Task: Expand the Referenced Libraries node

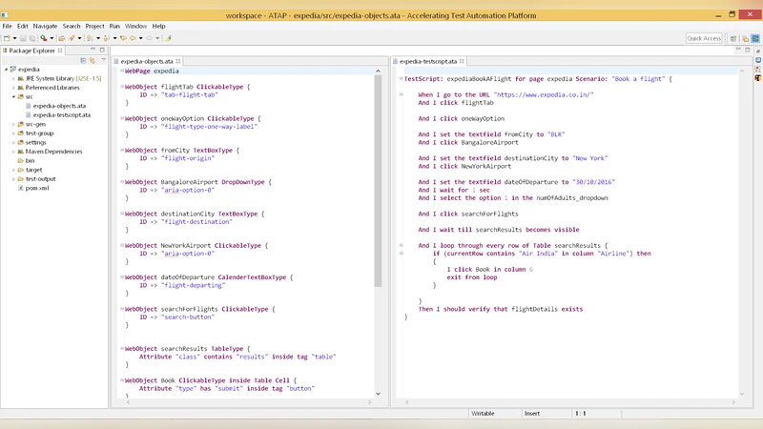Action: pos(13,88)
